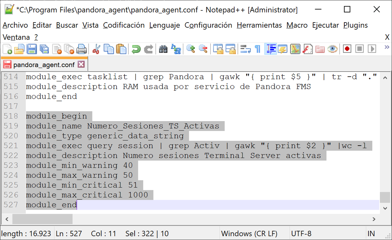Open the Lenguaje menu

(x=165, y=25)
